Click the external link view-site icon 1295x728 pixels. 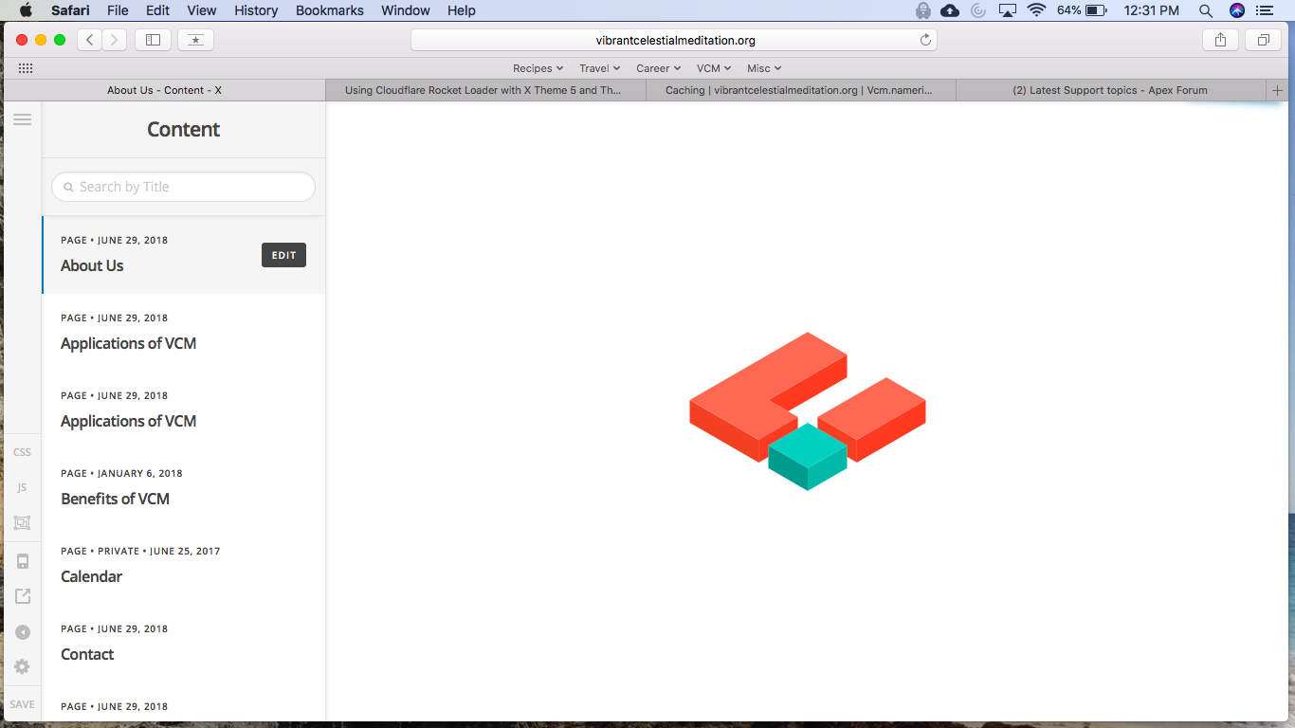(22, 596)
